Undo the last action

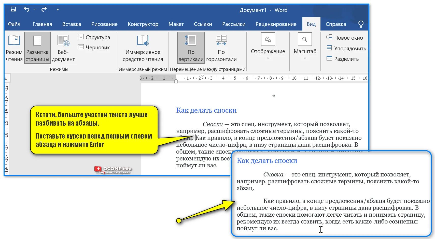pyautogui.click(x=26, y=9)
